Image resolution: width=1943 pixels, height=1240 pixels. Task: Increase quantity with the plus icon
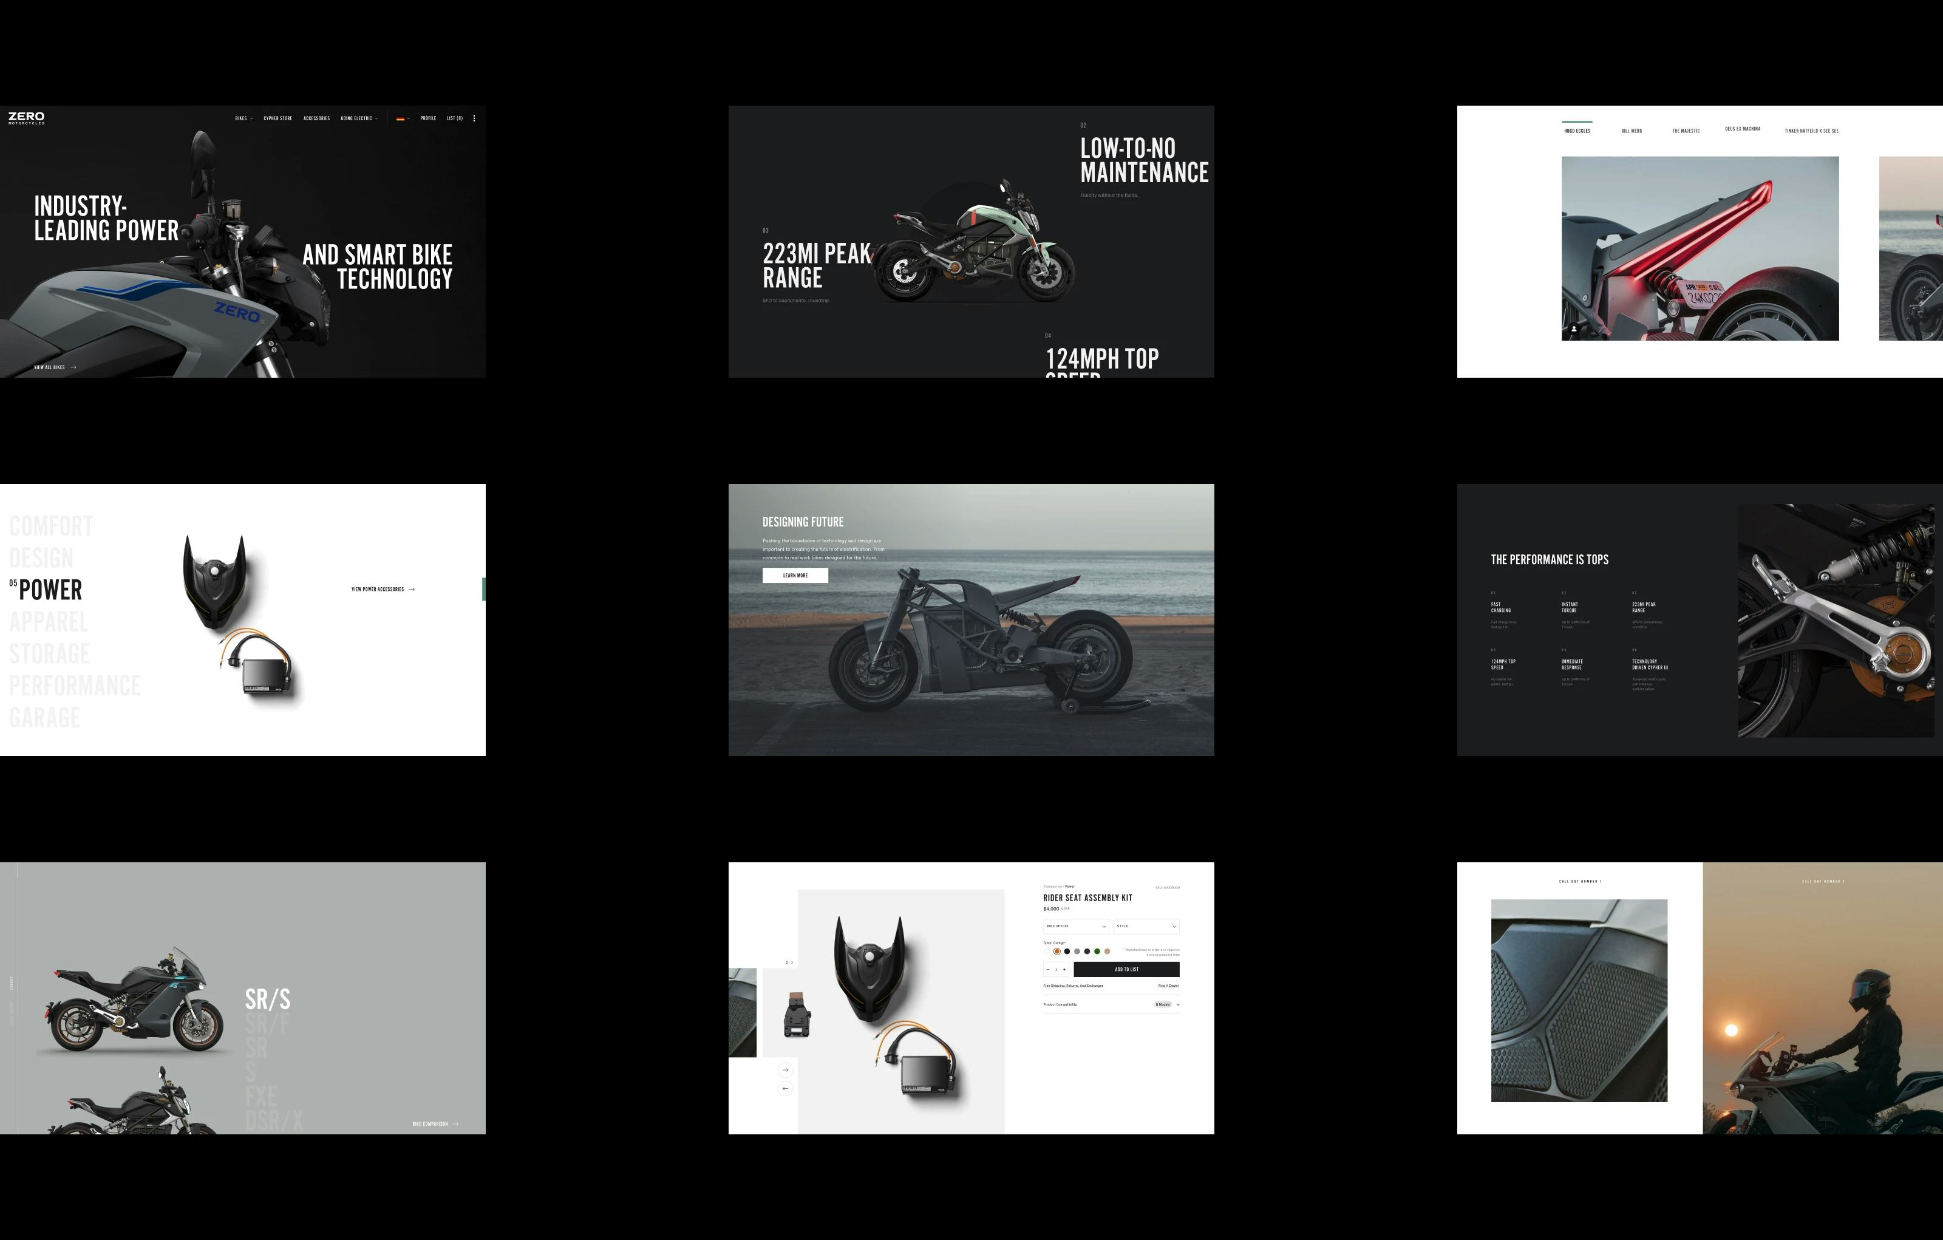click(x=1065, y=970)
